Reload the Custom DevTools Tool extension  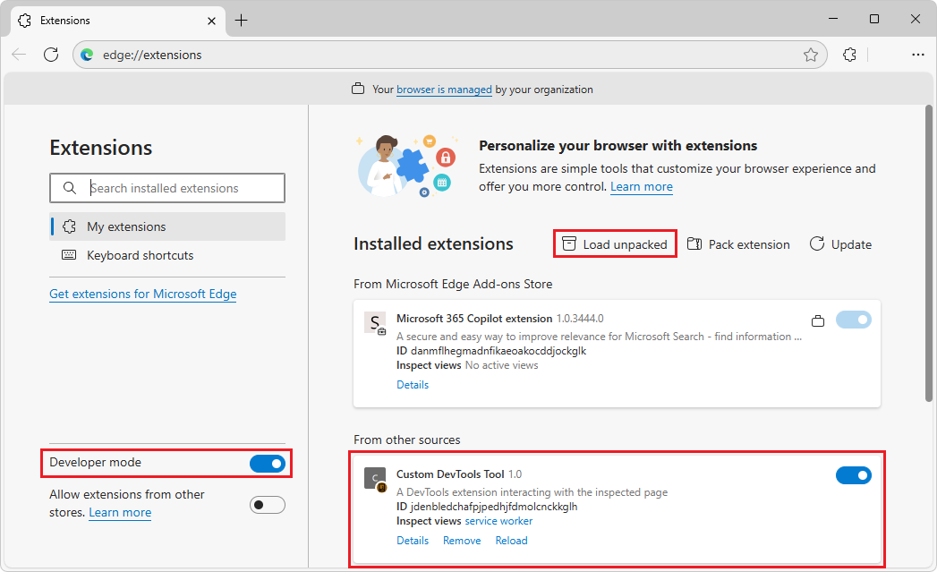pos(512,541)
